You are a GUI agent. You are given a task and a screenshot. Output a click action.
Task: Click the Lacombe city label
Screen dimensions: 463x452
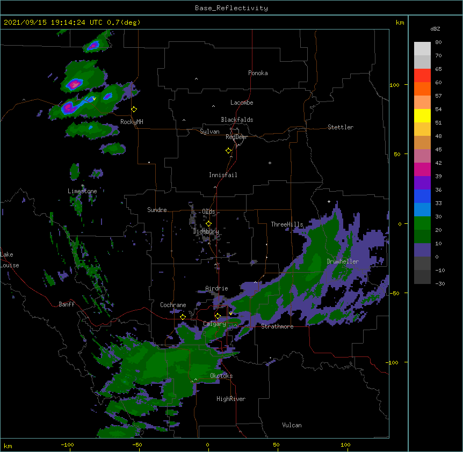242,103
